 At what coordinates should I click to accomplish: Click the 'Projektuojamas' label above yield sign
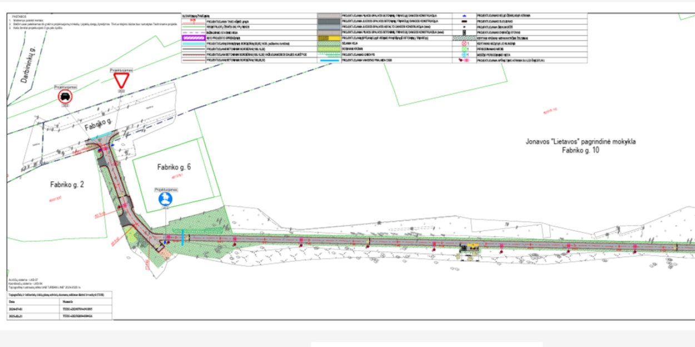(x=121, y=71)
